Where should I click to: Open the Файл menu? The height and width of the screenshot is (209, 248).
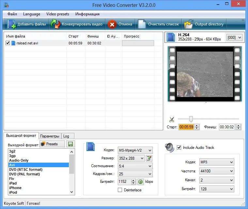coord(12,14)
